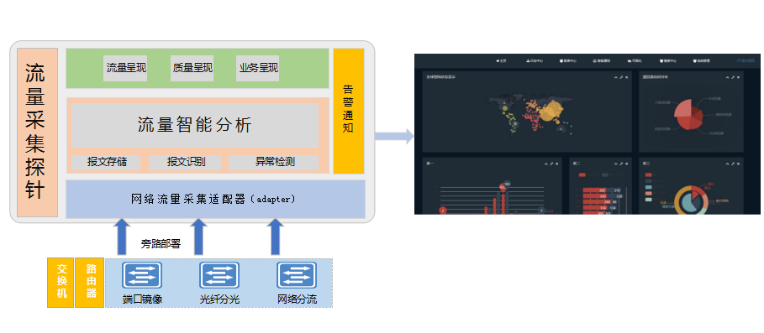
Task: Click the 表一 panel title
Action: click(x=429, y=164)
